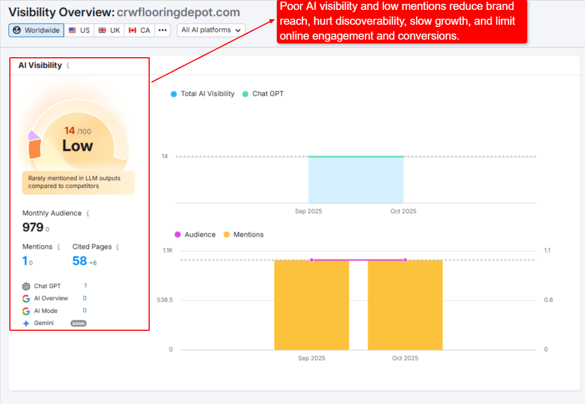
Task: Switch to the US region tab
Action: pos(79,30)
